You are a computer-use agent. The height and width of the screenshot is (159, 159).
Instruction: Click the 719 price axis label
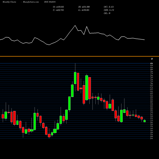pos(152,81)
